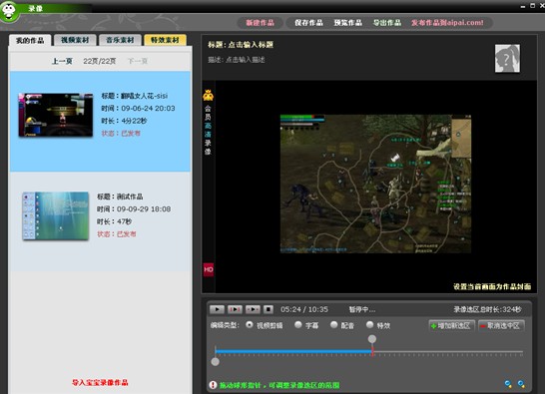This screenshot has width=545, height=394.
Task: Click the question-mark avatar cover image
Action: (x=507, y=59)
